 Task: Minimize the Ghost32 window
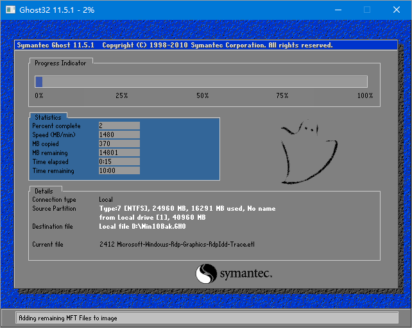[336, 10]
